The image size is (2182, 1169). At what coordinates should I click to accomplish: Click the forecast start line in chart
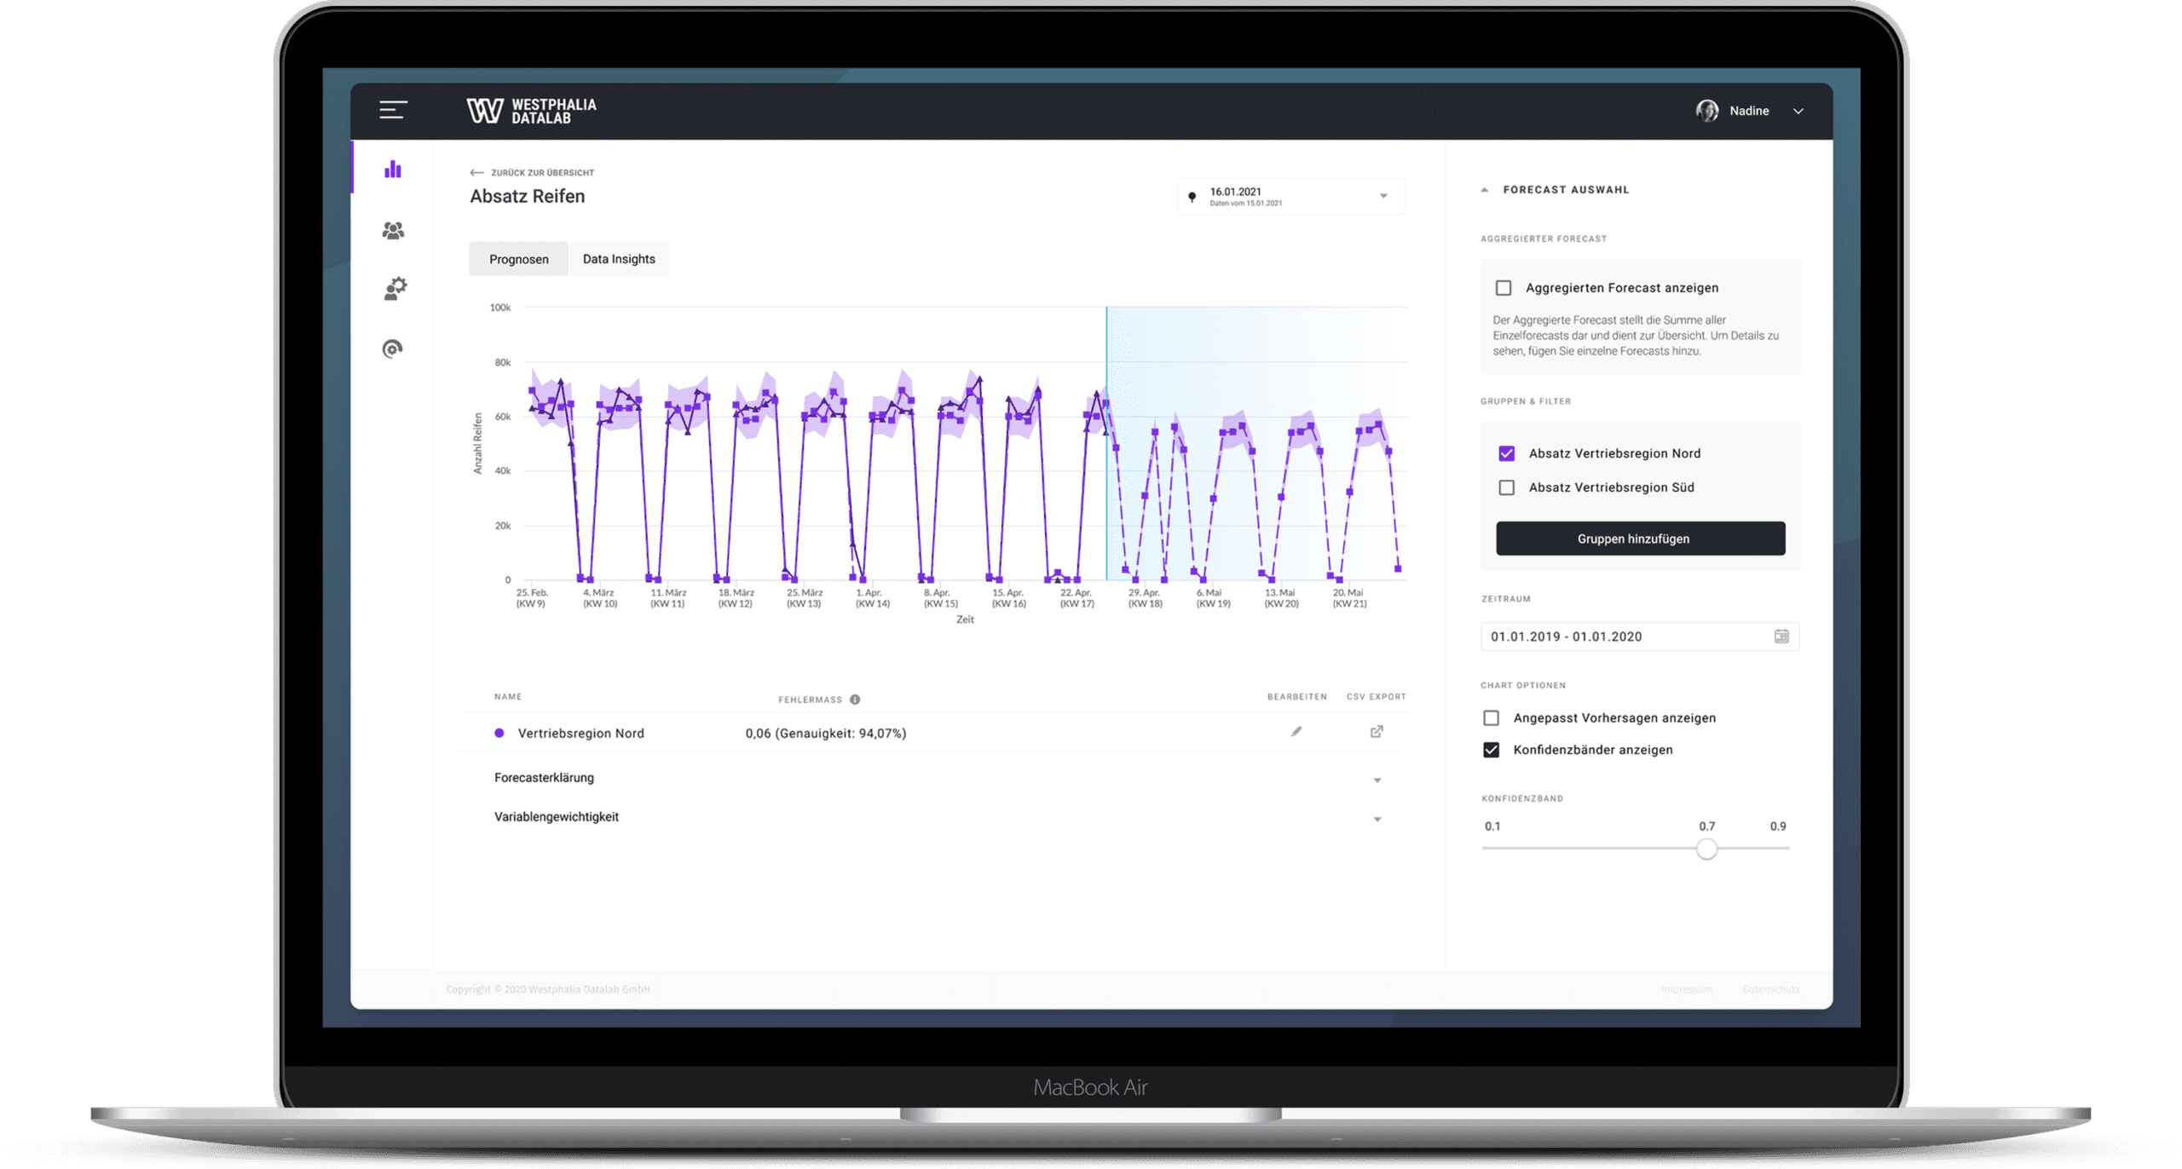(1106, 443)
